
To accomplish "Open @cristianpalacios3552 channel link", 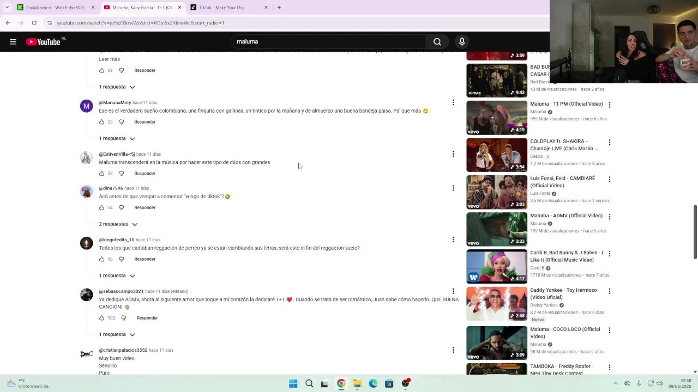I will (x=123, y=350).
